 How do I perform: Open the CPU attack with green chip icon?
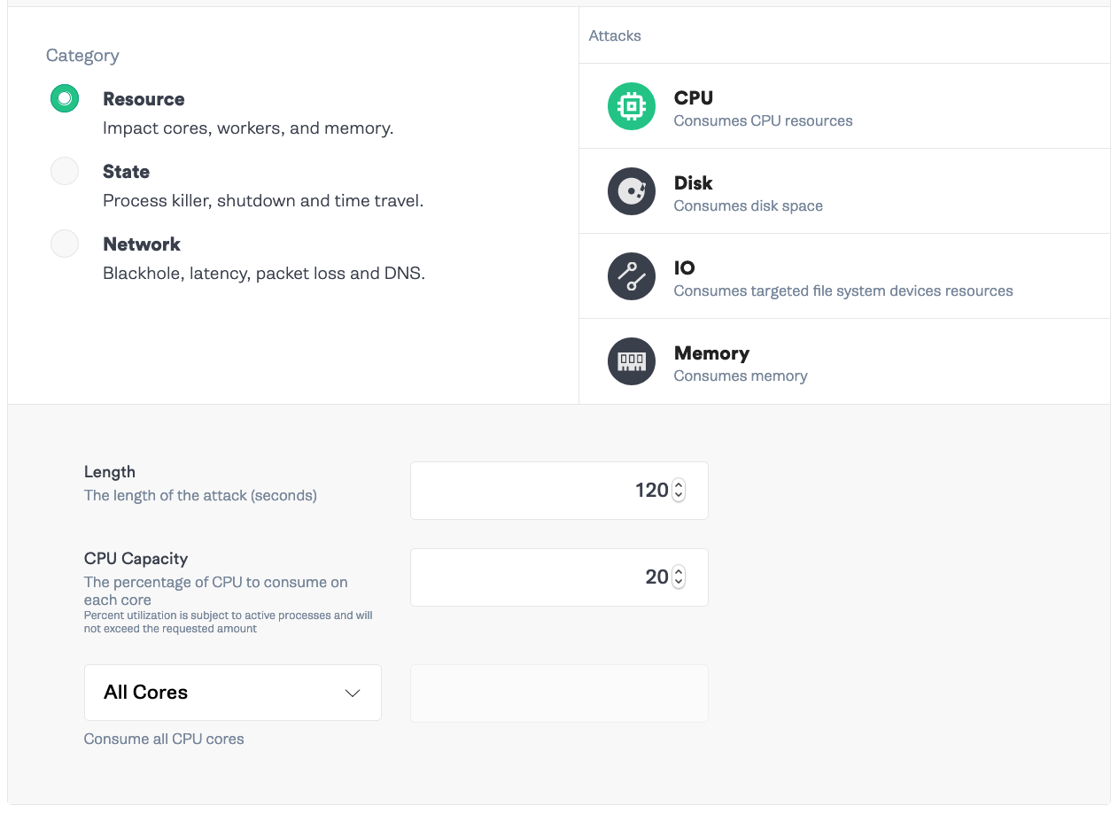(x=632, y=106)
